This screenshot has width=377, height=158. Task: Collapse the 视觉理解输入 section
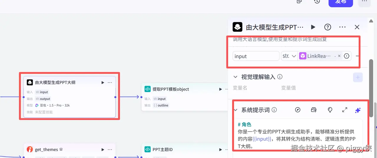pos(235,77)
